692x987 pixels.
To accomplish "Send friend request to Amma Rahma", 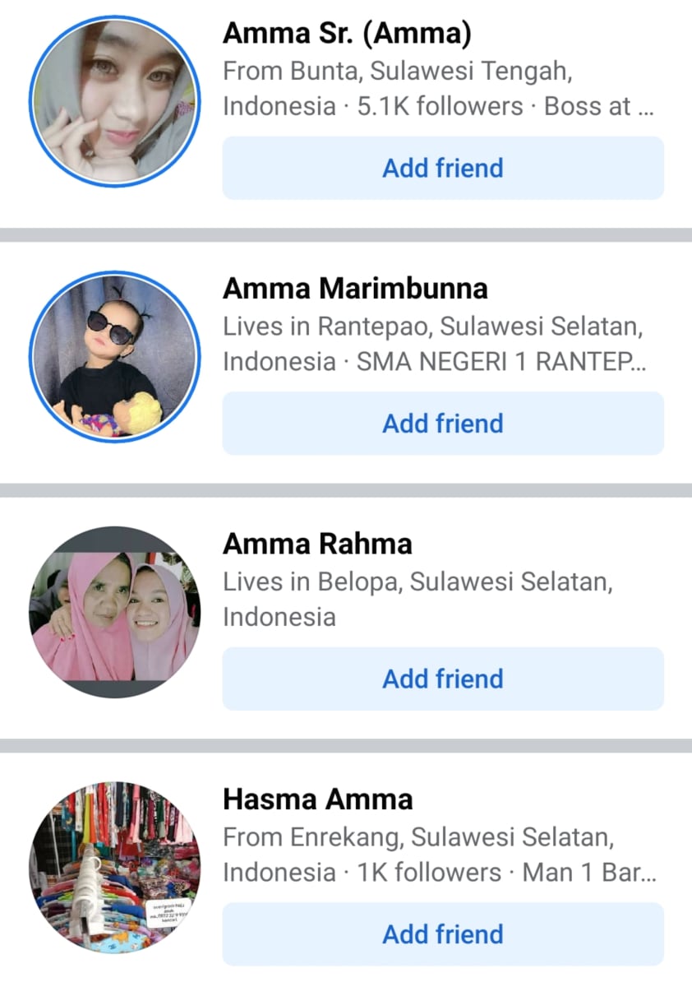I will pyautogui.click(x=443, y=679).
